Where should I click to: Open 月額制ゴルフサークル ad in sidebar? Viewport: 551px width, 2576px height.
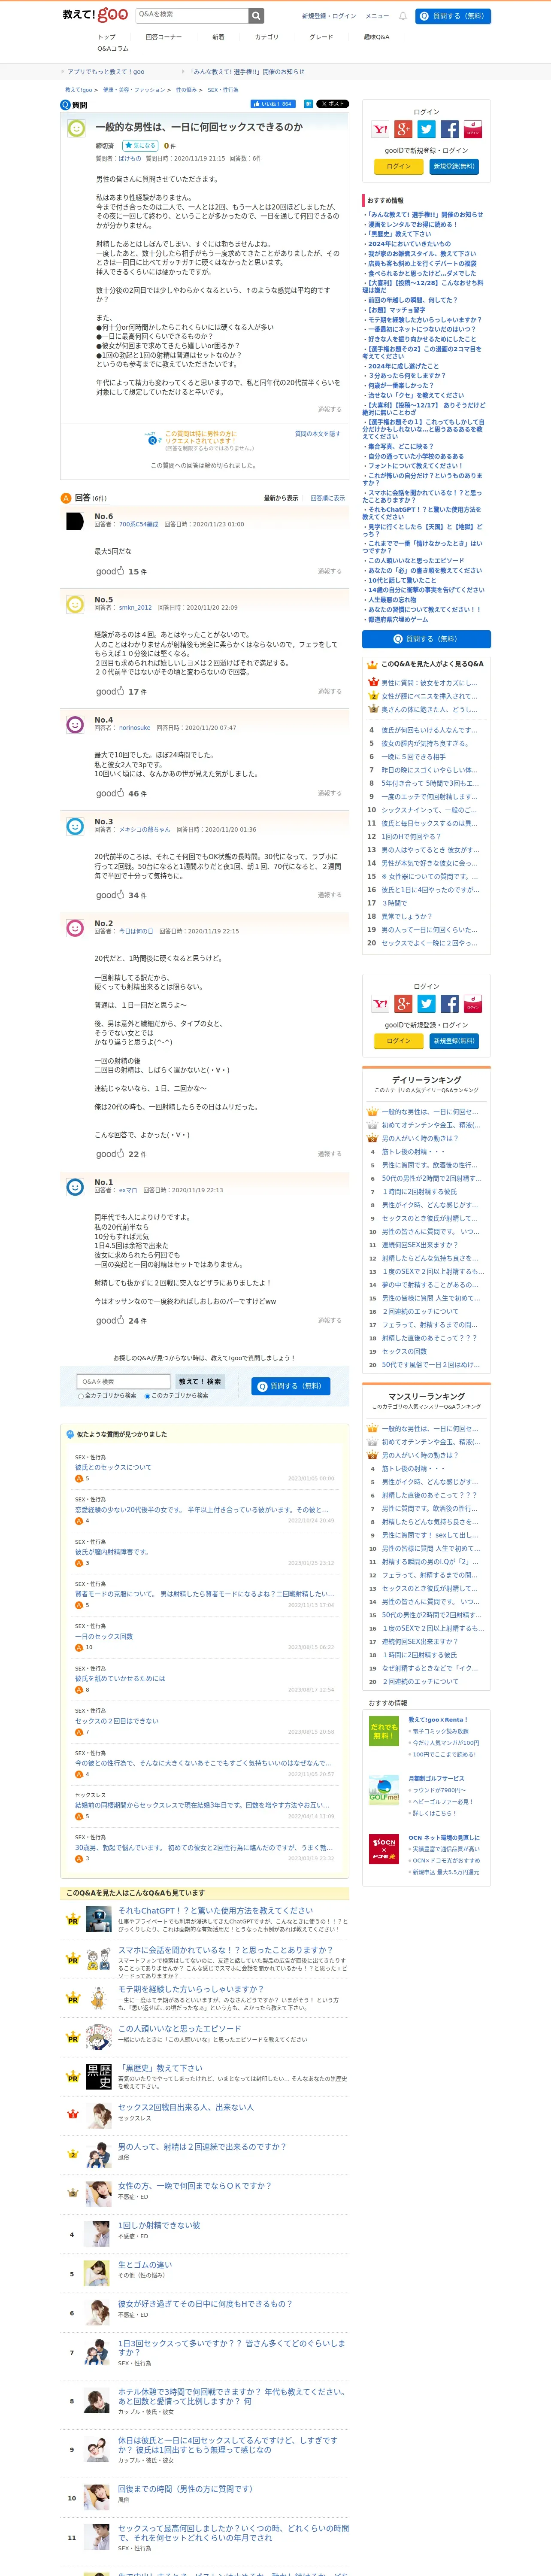tap(437, 1779)
